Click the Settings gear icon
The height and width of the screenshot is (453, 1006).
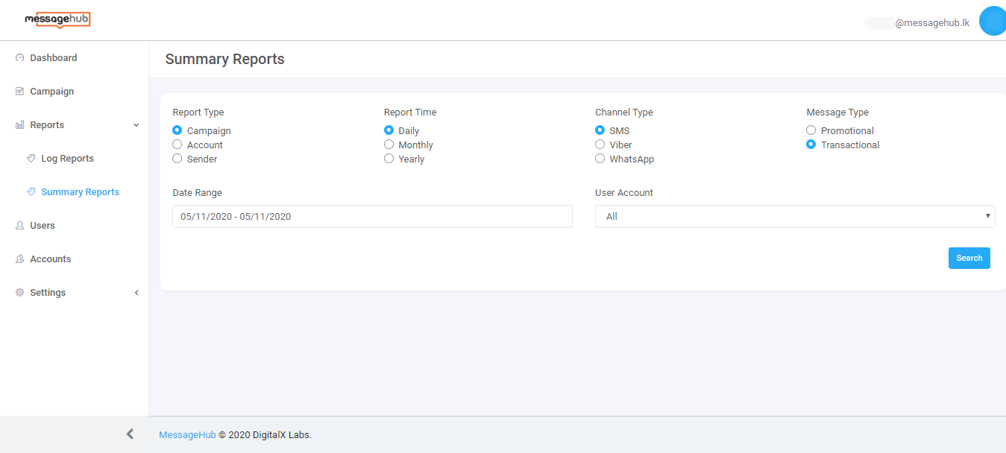20,293
